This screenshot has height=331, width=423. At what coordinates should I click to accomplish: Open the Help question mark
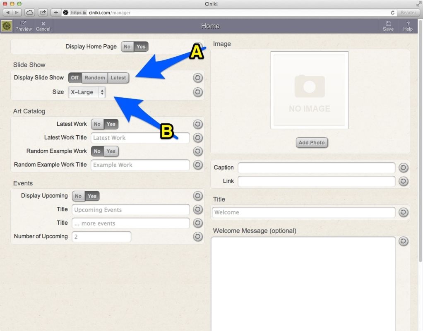pyautogui.click(x=408, y=26)
